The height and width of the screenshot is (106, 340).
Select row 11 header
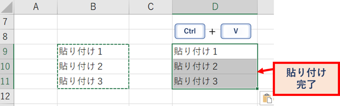point(7,81)
